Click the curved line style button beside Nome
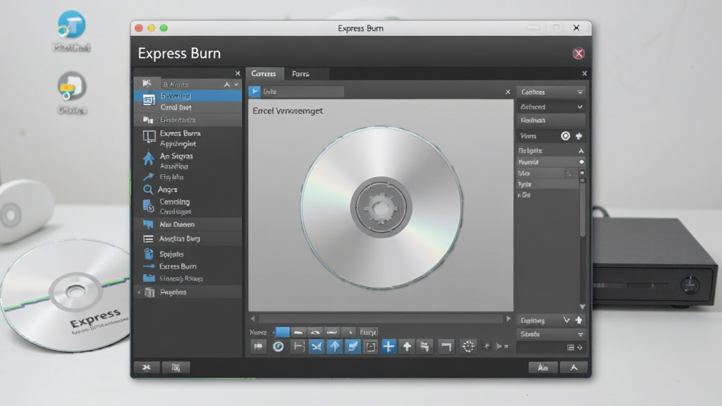This screenshot has width=722, height=406. (315, 332)
